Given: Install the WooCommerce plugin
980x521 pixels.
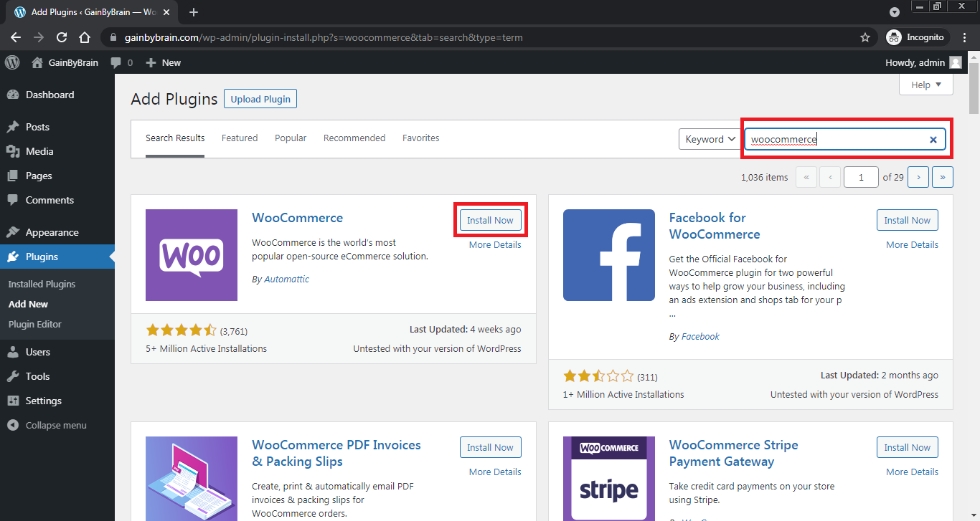Looking at the screenshot, I should [490, 220].
